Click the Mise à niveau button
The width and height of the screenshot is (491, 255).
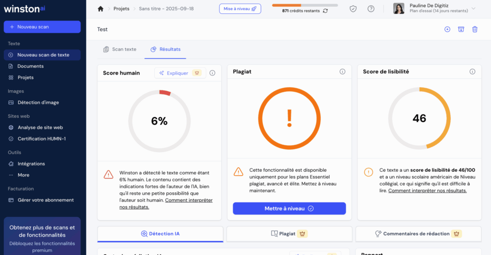pos(240,9)
